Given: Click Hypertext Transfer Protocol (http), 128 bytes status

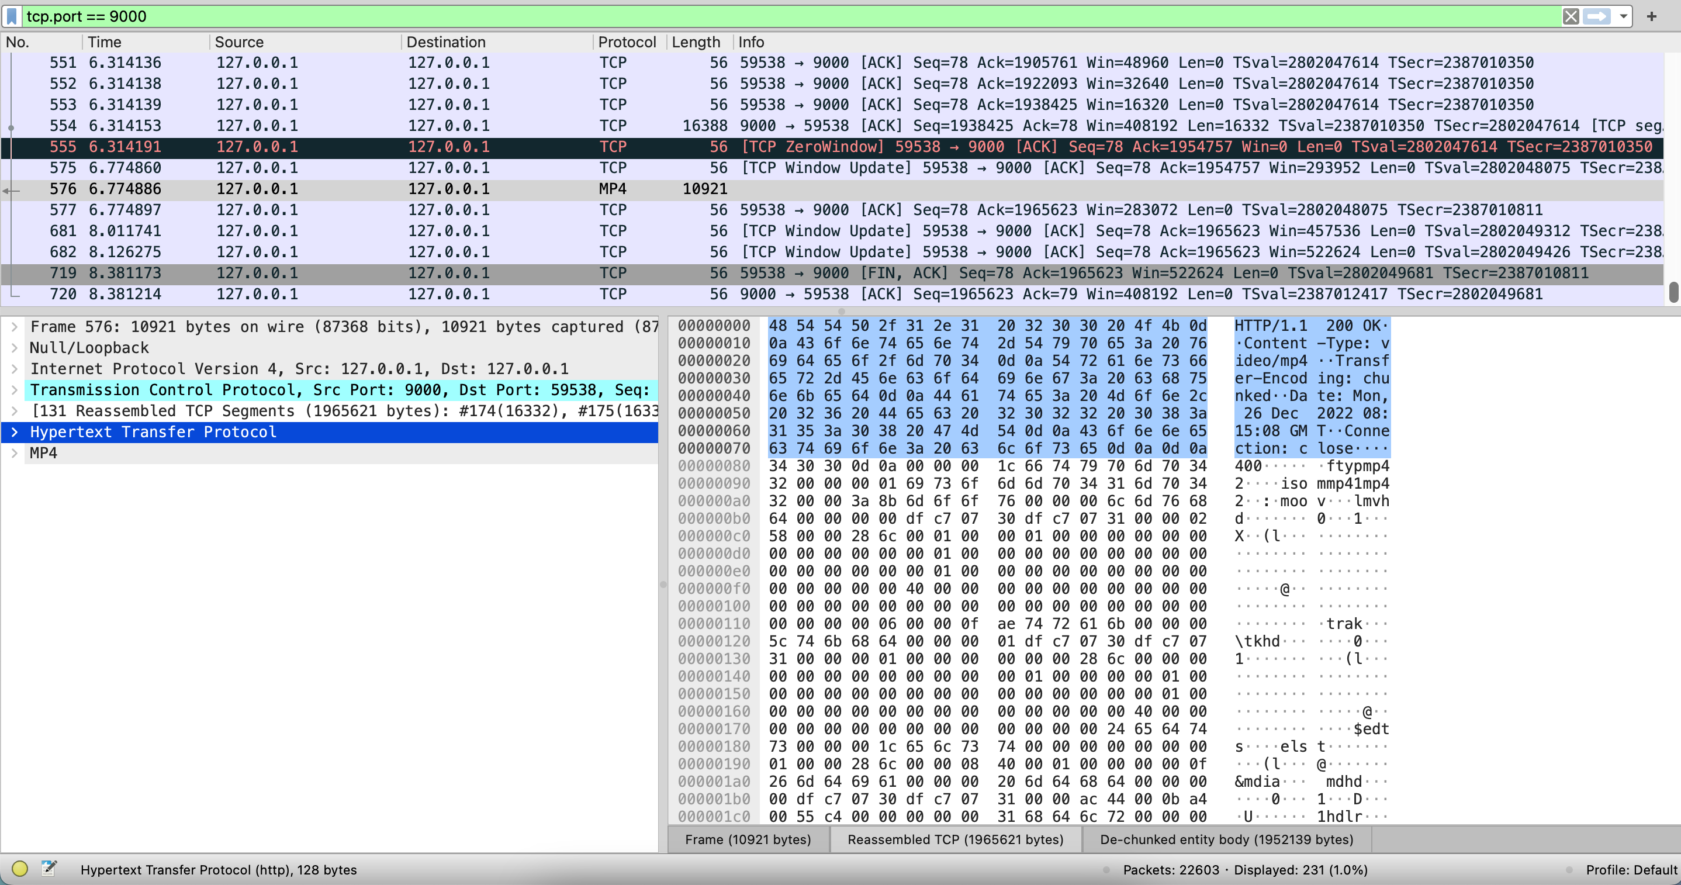Looking at the screenshot, I should 219,869.
